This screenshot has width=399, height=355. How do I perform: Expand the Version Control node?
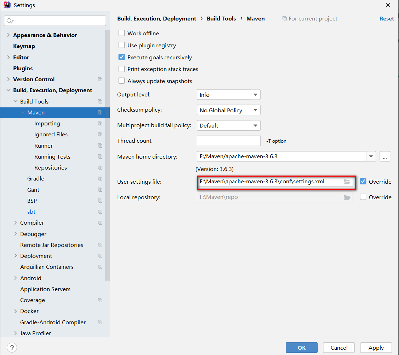pyautogui.click(x=8, y=79)
